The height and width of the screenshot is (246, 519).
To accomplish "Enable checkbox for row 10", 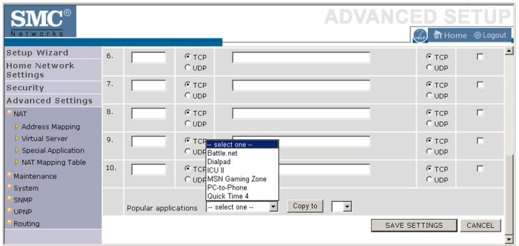I will 480,169.
